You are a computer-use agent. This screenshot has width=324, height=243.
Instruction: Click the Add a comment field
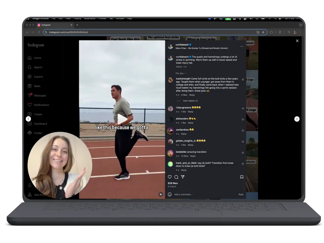pyautogui.click(x=202, y=194)
